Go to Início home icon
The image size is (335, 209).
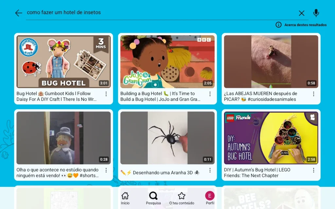[x=125, y=198]
